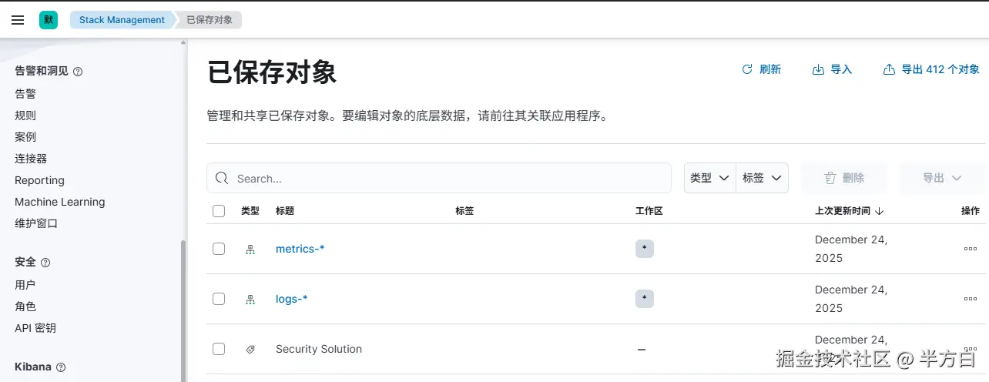Open the logs-* saved object link
989x382 pixels.
(x=291, y=299)
